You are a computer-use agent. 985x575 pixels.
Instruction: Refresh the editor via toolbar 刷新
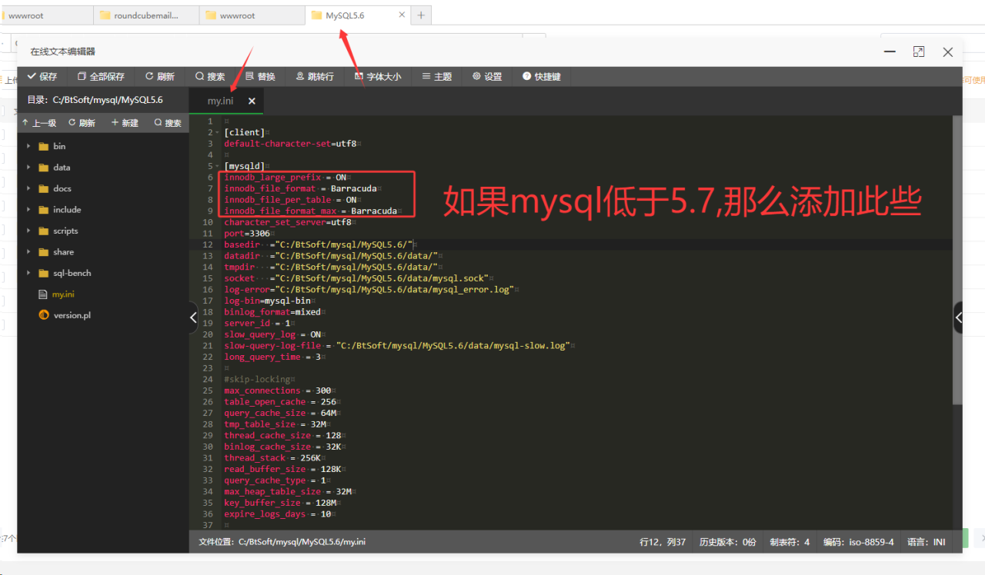[x=160, y=77]
